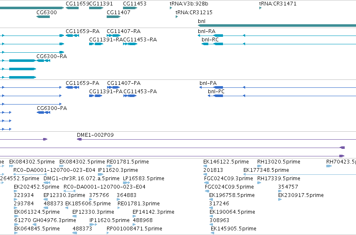Open the 488968 feature label
The height and width of the screenshot is (235, 356).
pyautogui.click(x=143, y=220)
